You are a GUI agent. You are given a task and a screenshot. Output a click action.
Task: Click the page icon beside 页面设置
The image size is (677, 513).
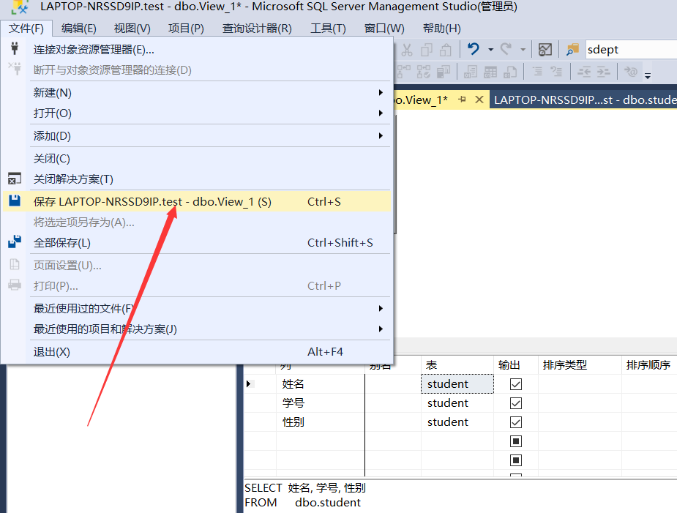pyautogui.click(x=15, y=264)
